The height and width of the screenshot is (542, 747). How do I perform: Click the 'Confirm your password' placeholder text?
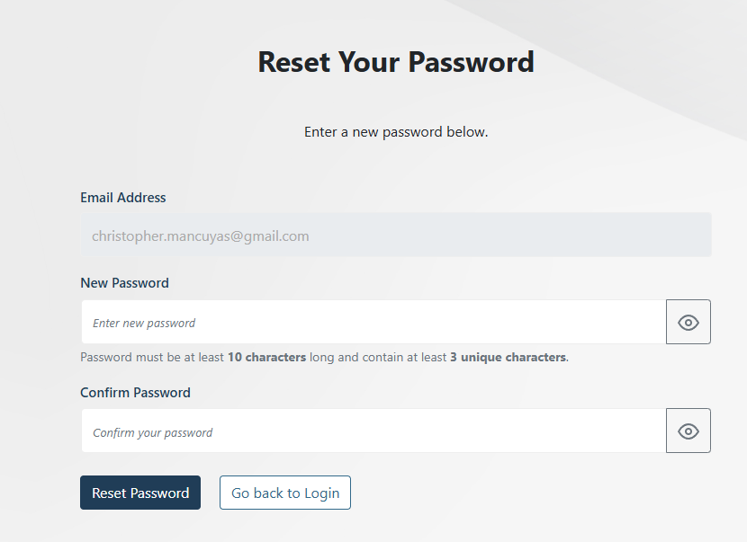point(153,432)
